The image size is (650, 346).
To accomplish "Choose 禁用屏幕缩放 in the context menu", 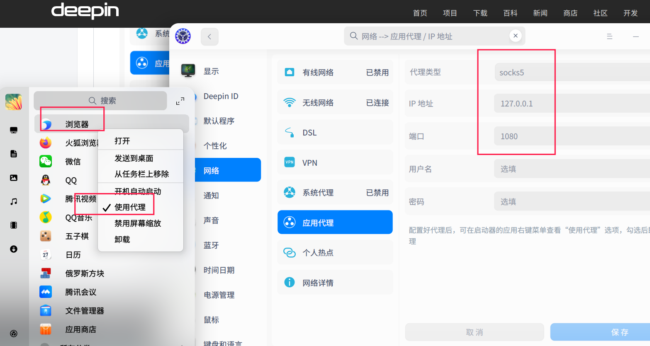I will click(x=141, y=223).
